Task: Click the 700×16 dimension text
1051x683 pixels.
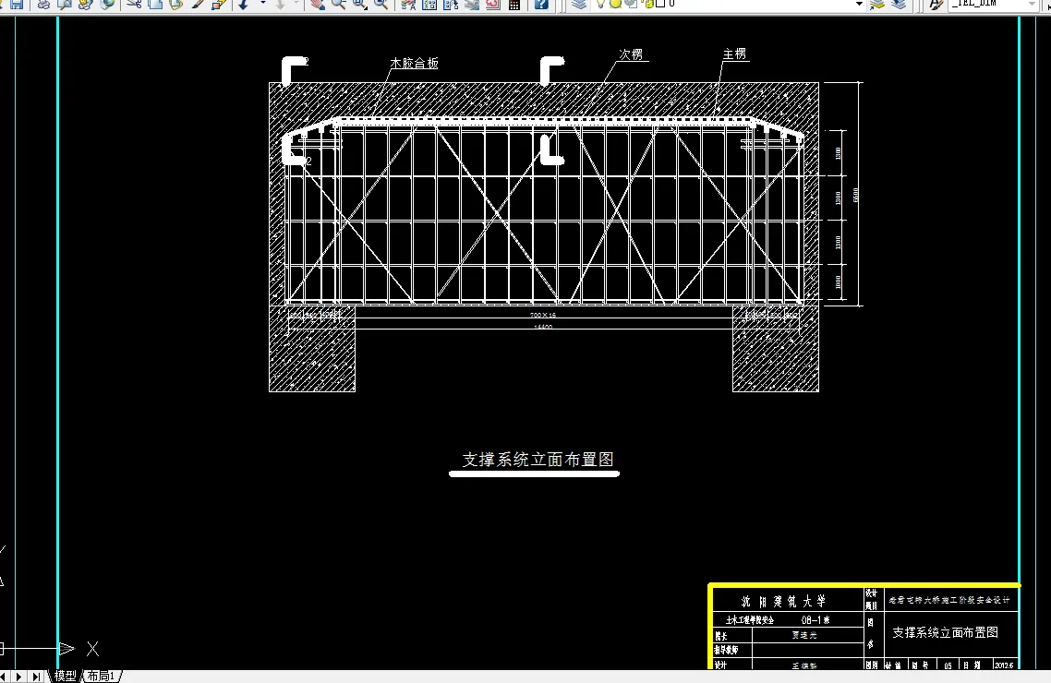Action: tap(543, 315)
